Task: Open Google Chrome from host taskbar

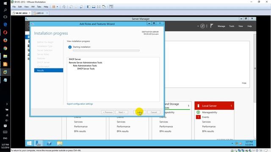Action: click(5, 48)
